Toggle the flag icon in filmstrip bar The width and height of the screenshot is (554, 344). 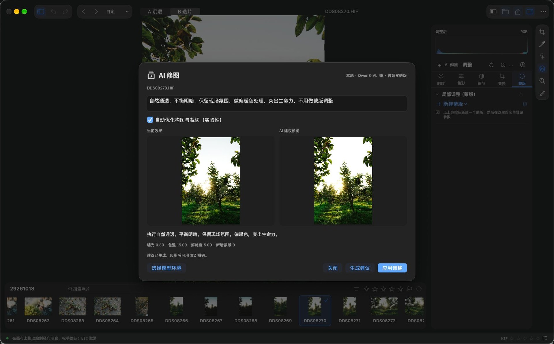[409, 289]
